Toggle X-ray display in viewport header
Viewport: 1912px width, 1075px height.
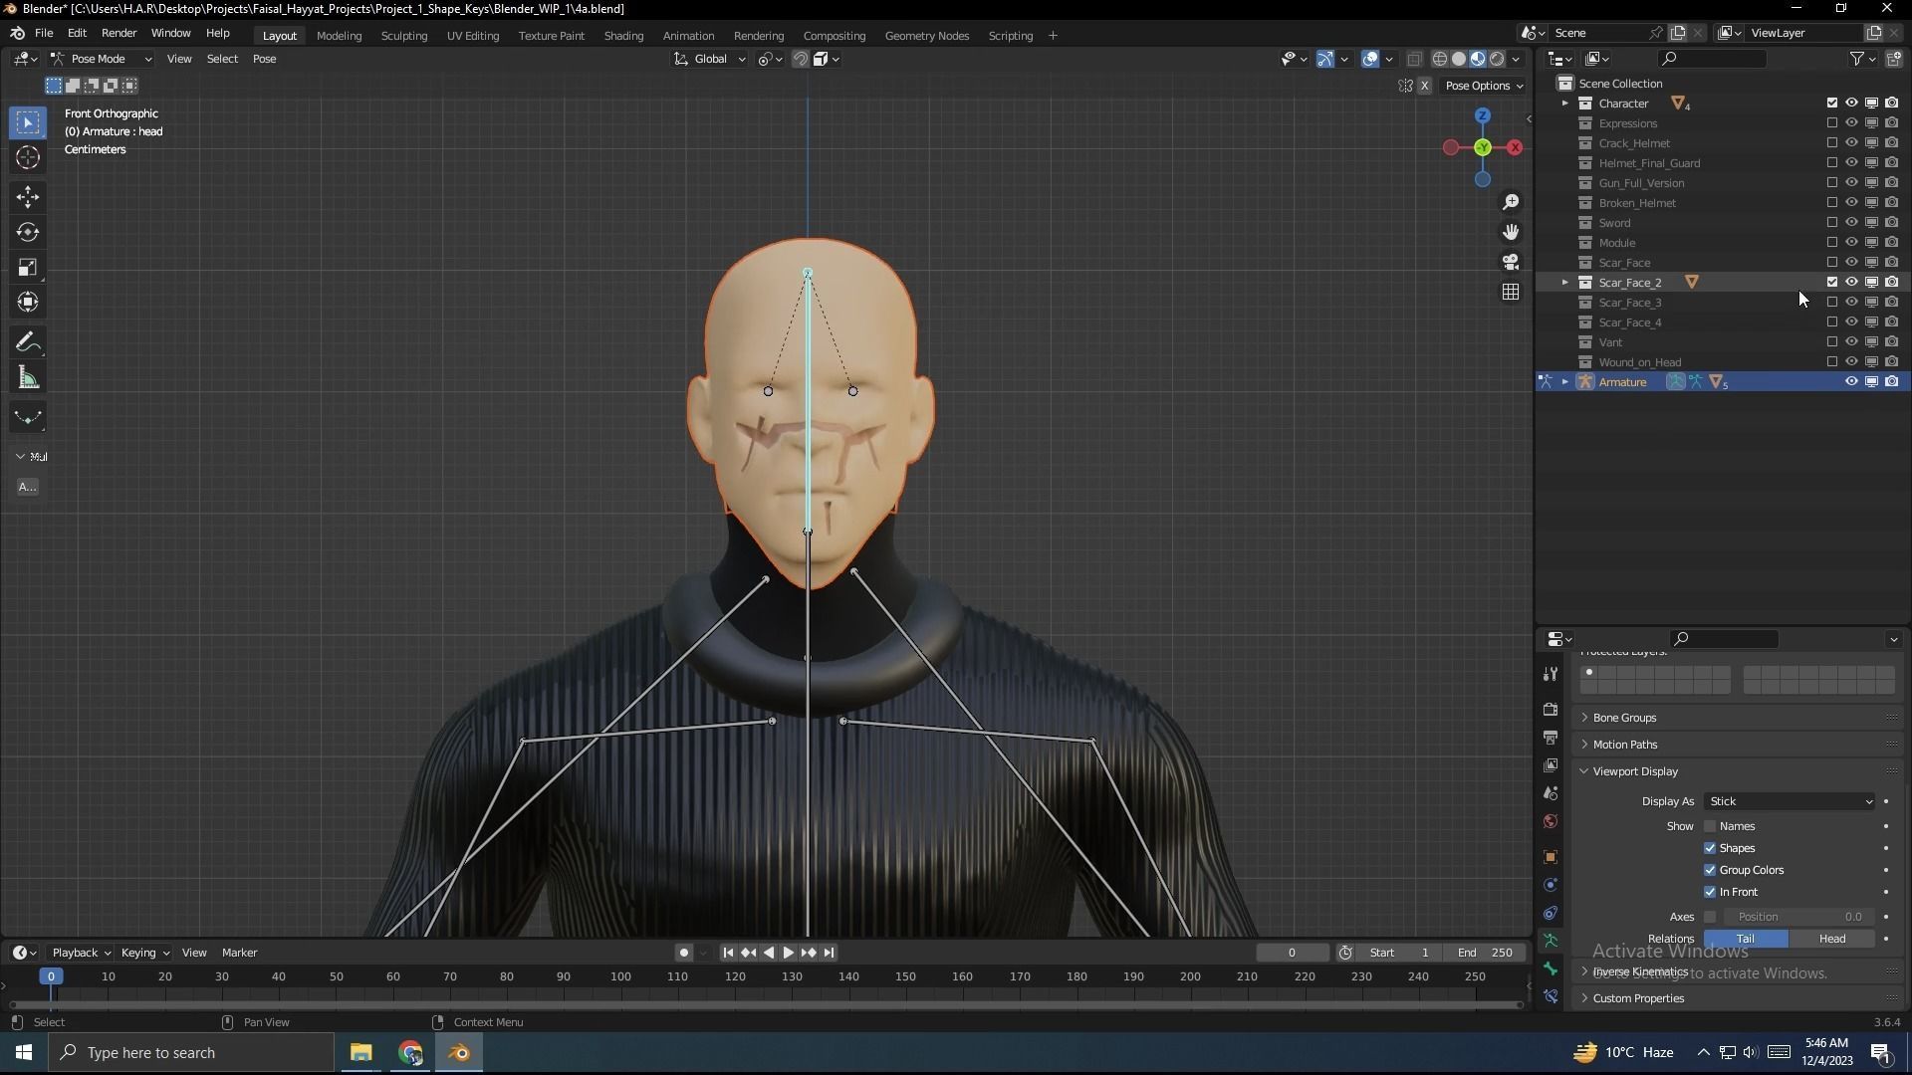pos(1414,59)
